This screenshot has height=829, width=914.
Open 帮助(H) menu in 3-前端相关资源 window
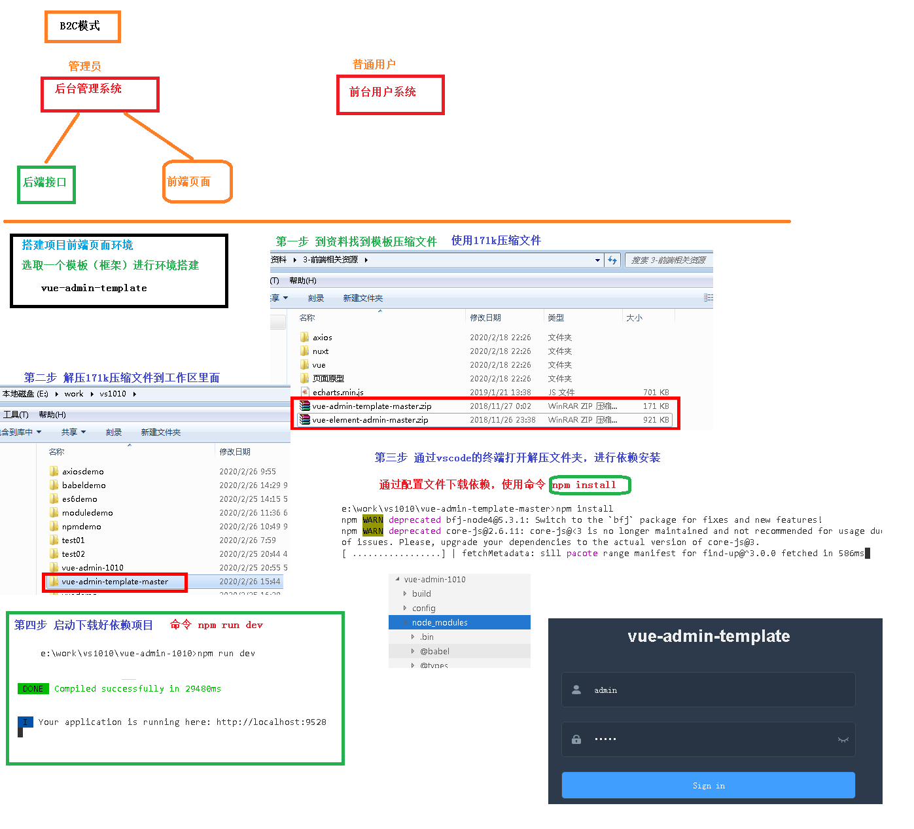303,281
